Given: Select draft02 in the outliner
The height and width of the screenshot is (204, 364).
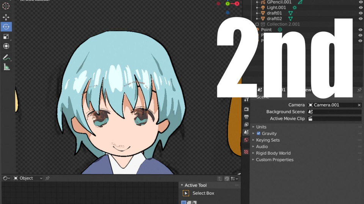Looking at the screenshot, I should (275, 19).
